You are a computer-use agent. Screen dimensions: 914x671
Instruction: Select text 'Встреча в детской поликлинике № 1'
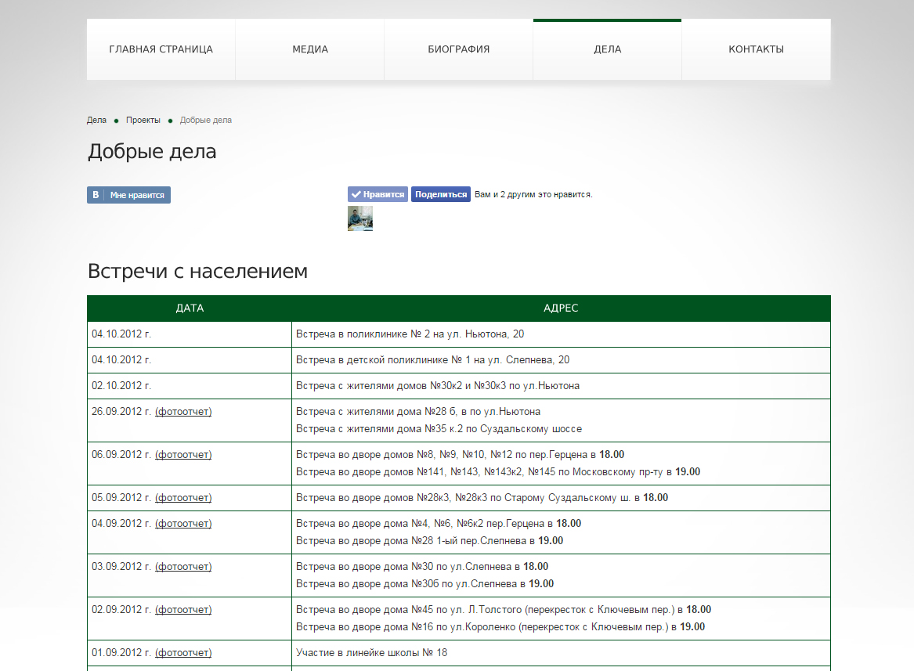[x=383, y=360]
